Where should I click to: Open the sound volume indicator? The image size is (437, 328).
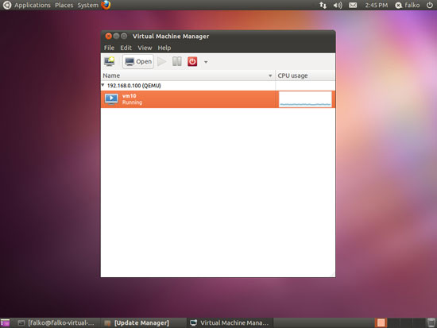pos(338,5)
